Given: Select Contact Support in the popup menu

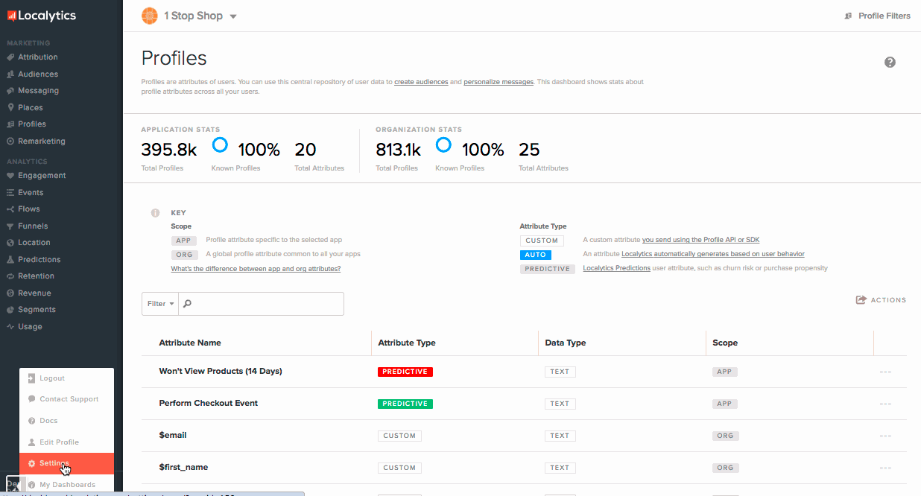Looking at the screenshot, I should (69, 399).
